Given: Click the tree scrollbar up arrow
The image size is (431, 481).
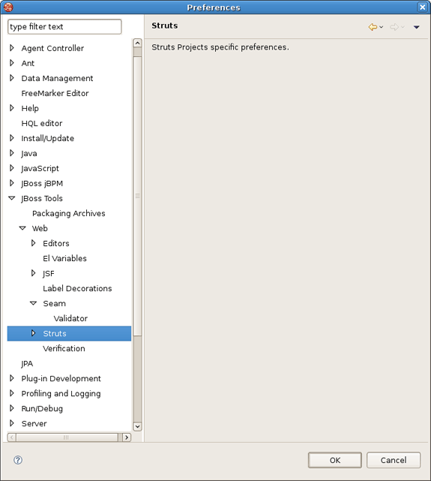Looking at the screenshot, I should [137, 43].
